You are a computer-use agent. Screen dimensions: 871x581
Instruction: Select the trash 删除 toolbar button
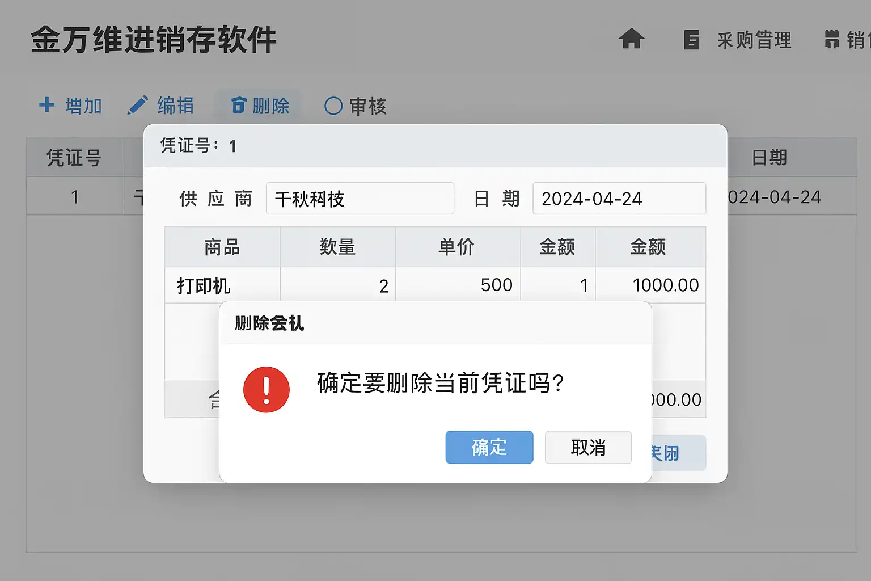point(260,106)
